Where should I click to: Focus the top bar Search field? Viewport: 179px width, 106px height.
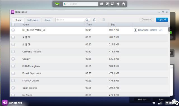coord(84,4)
